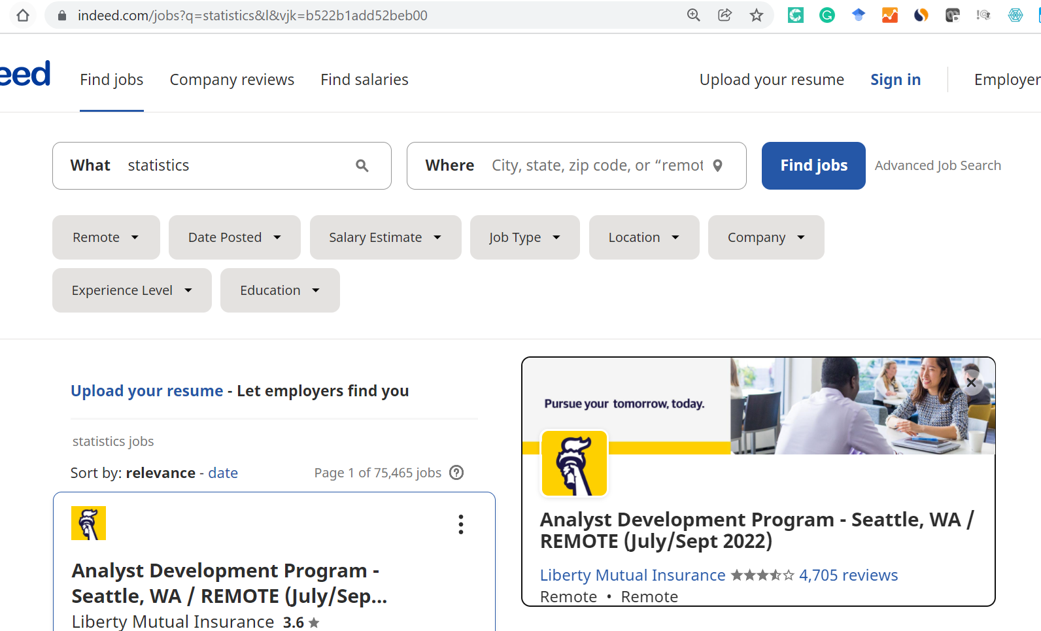
Task: Click the zoom magnifier icon in address bar
Action: coord(693,15)
